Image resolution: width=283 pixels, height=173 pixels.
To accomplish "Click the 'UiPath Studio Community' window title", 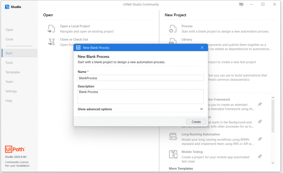I will [141, 4].
